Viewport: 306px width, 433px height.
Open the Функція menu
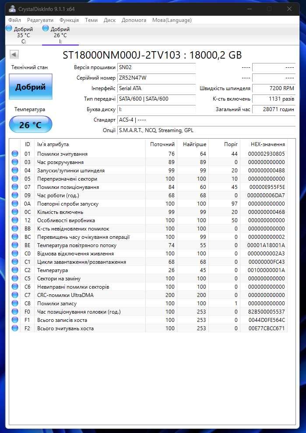tap(69, 20)
